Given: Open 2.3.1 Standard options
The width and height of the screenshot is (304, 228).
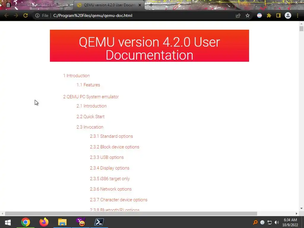Looking at the screenshot, I should pos(112,136).
